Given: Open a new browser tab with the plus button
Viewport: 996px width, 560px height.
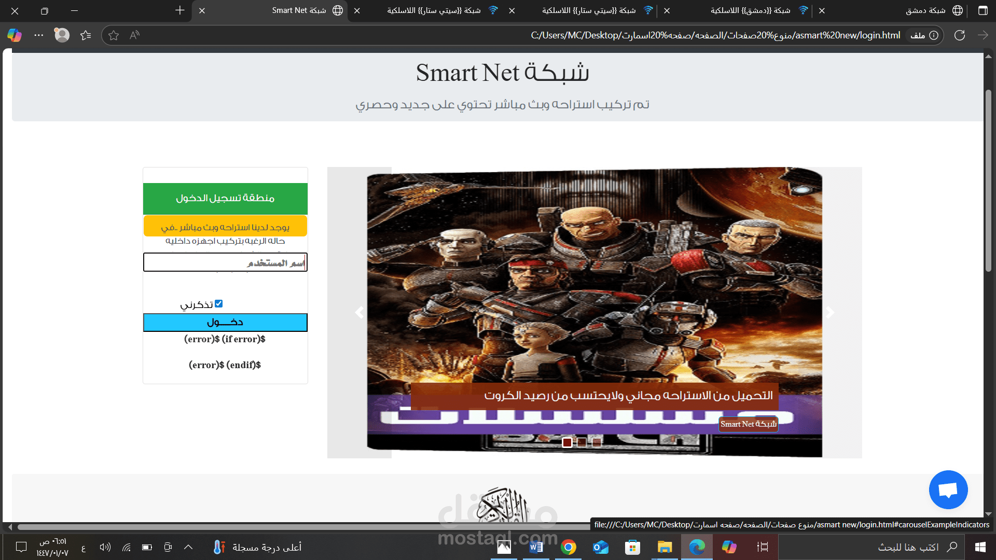Looking at the screenshot, I should 180,10.
